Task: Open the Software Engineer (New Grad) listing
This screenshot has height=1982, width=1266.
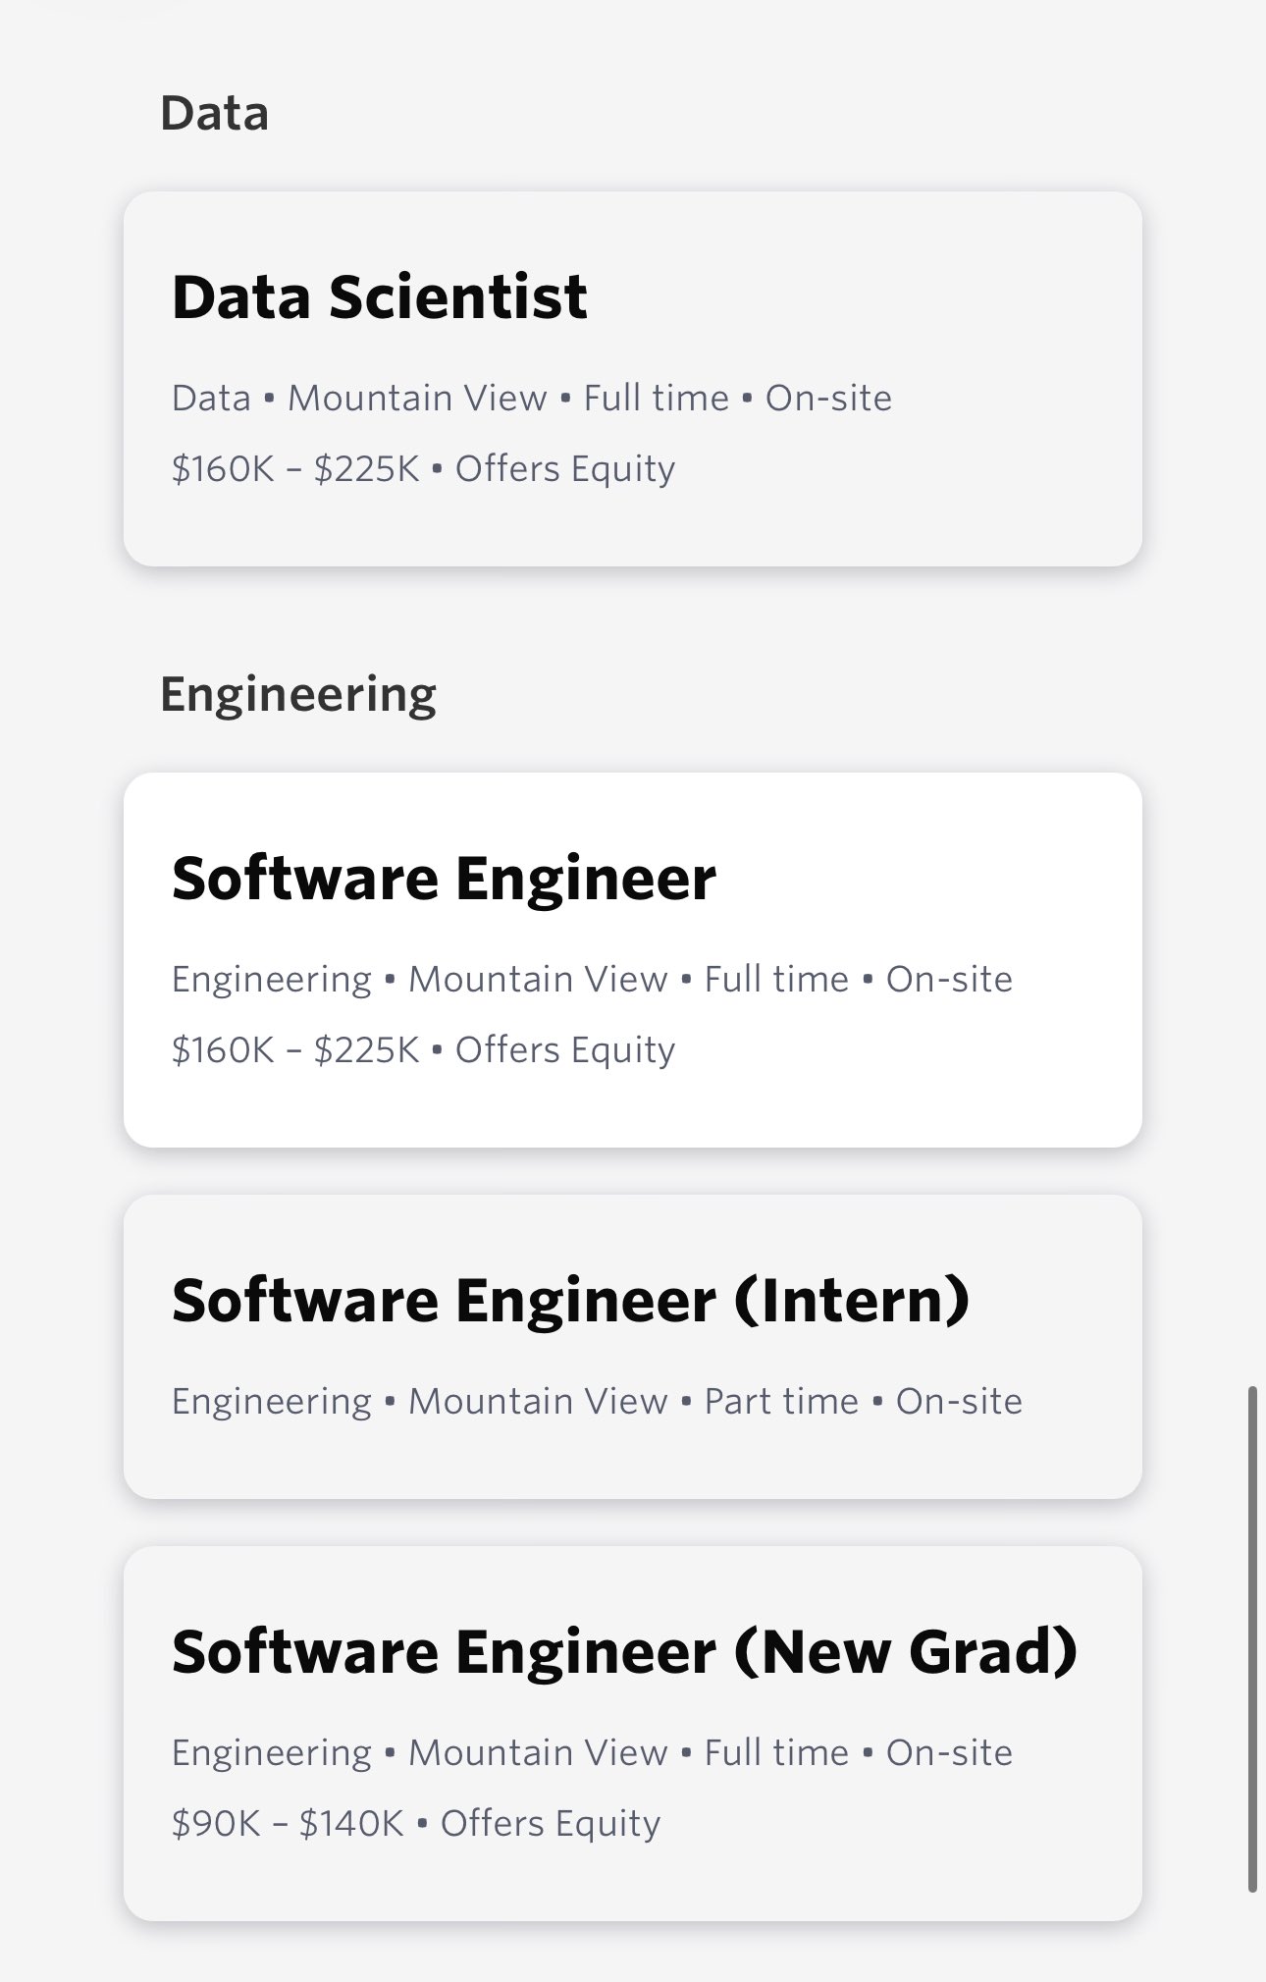Action: point(624,1651)
